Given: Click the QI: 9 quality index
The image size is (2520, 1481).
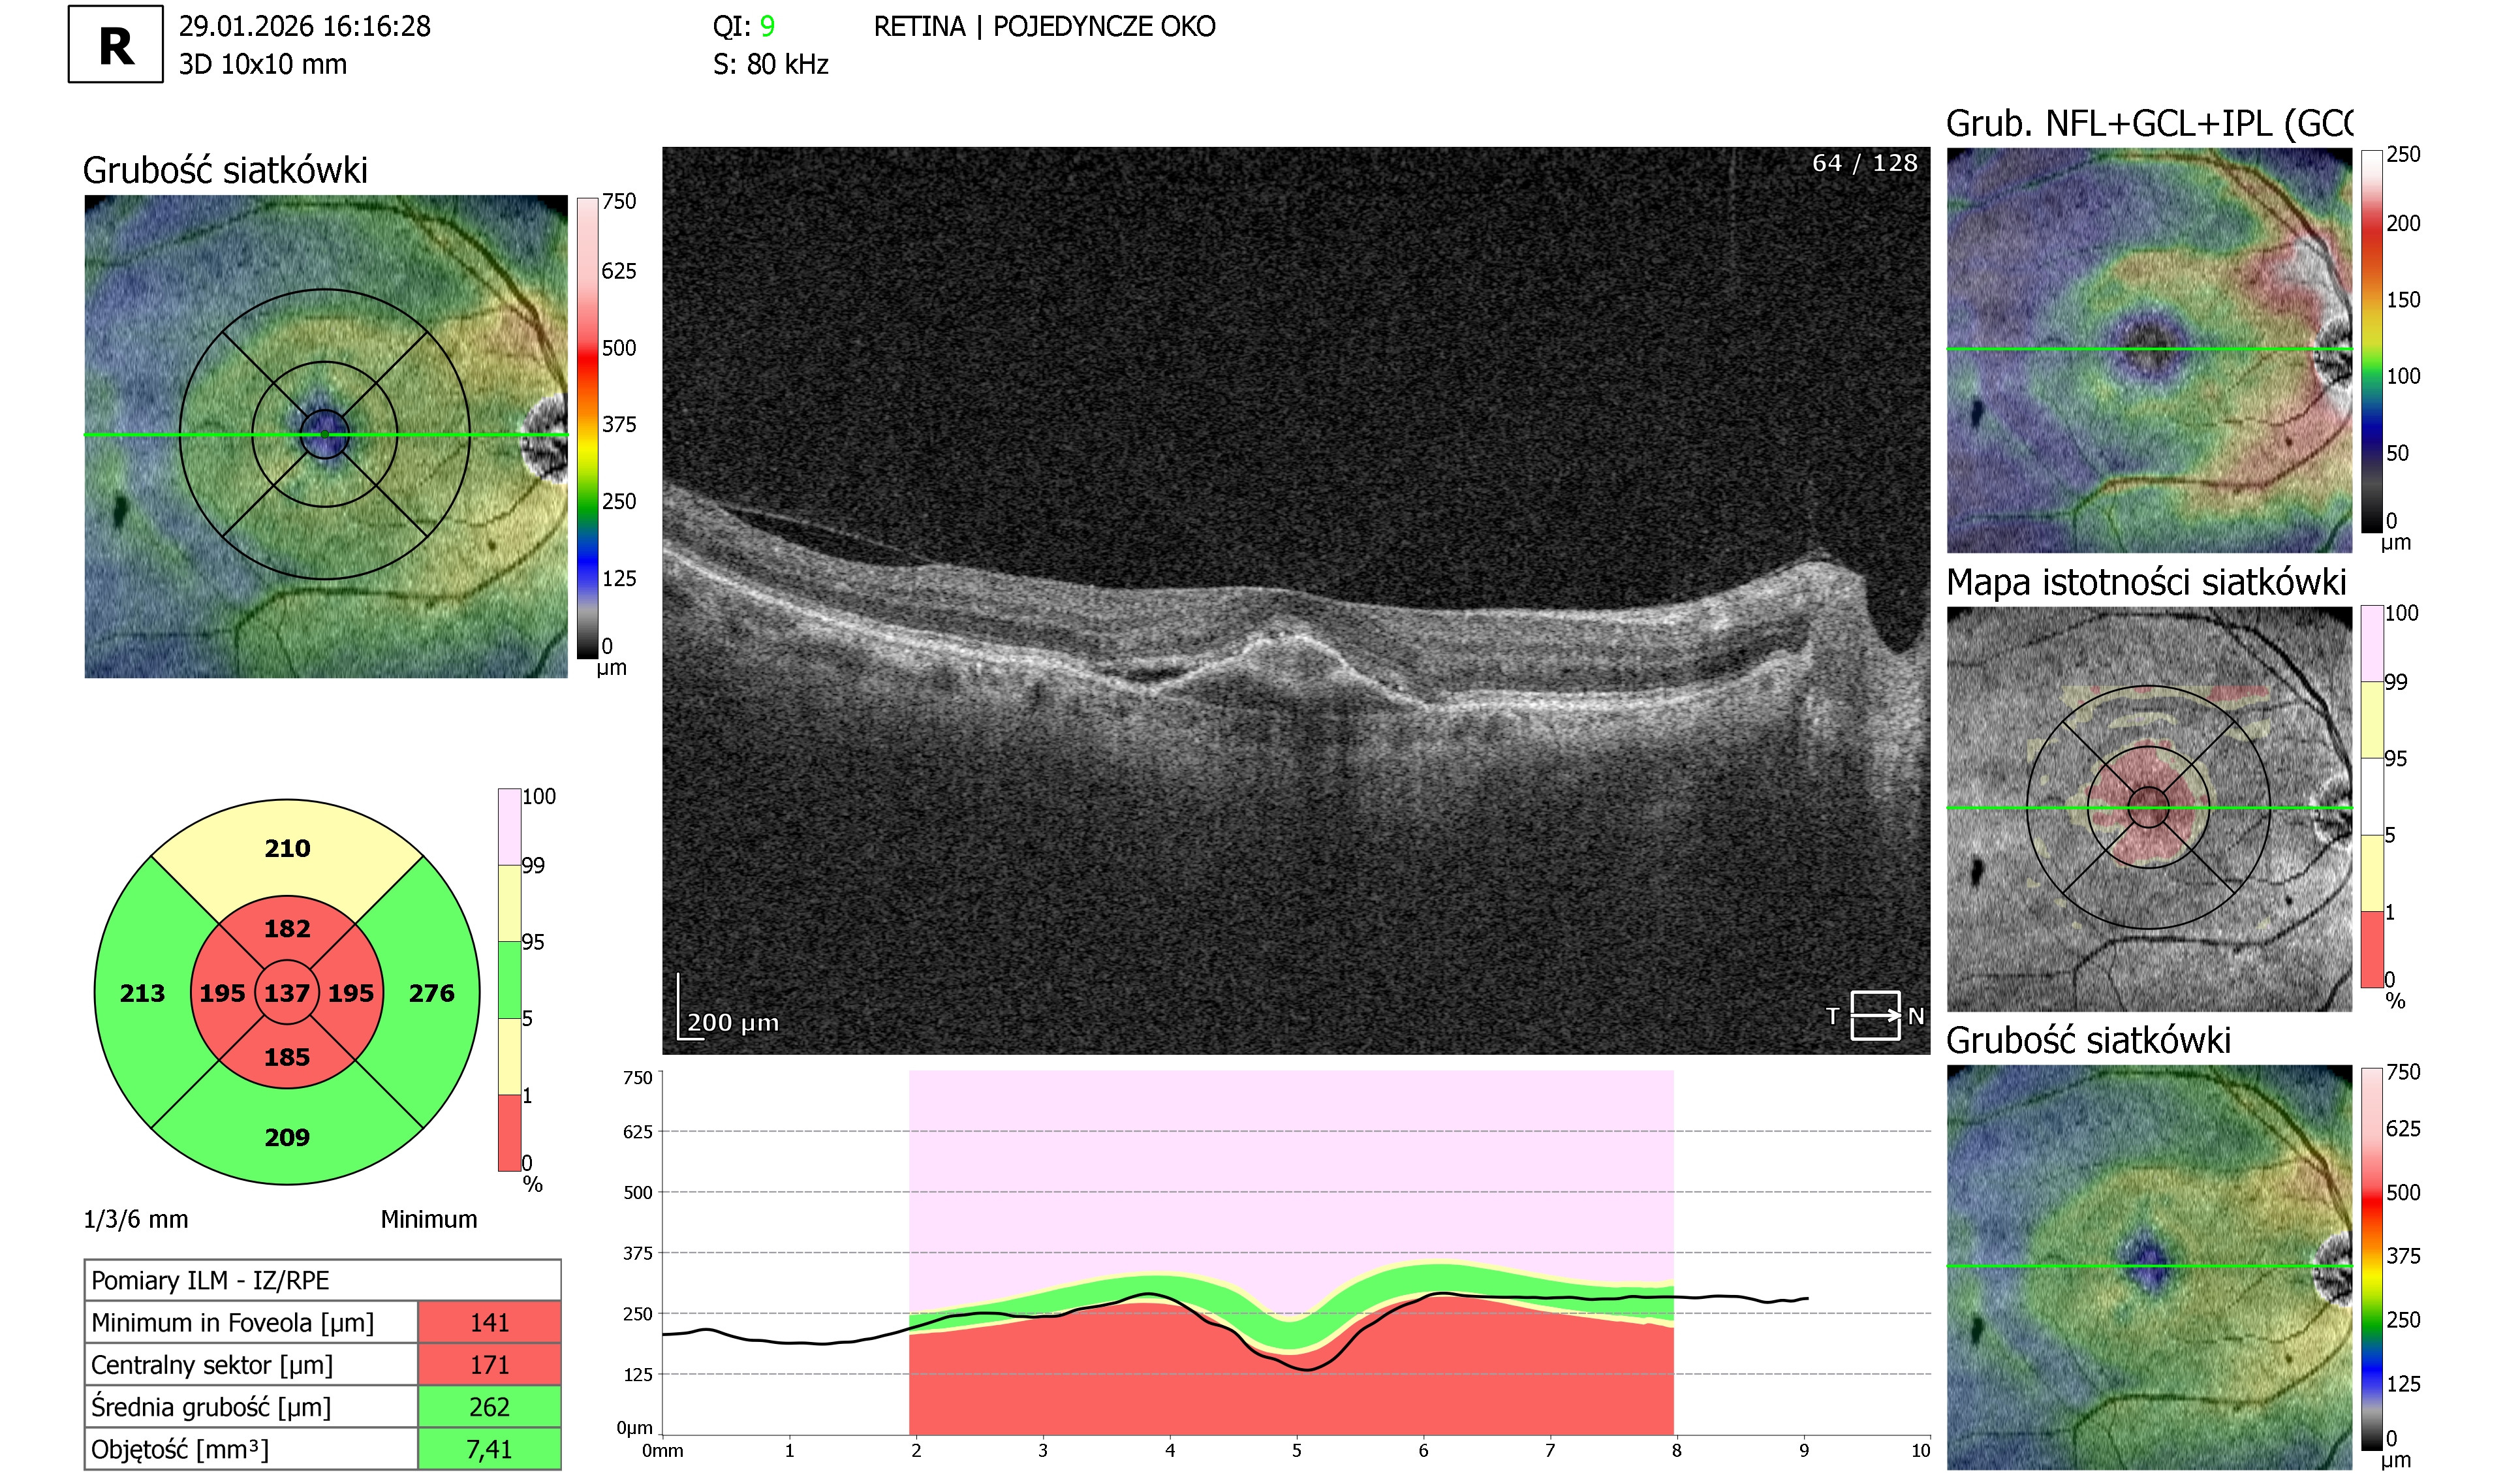Looking at the screenshot, I should pyautogui.click(x=743, y=26).
